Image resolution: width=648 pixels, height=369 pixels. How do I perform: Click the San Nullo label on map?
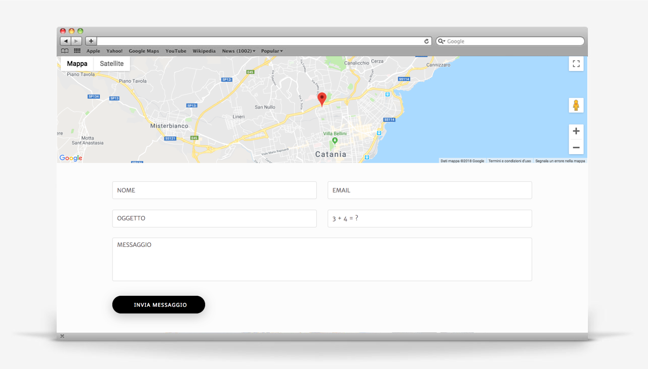(x=265, y=107)
